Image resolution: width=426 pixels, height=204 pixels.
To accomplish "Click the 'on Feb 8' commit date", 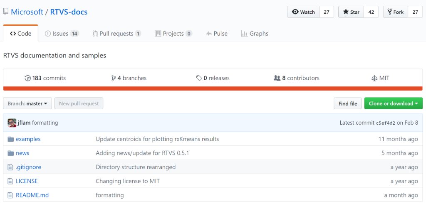I will point(407,123).
